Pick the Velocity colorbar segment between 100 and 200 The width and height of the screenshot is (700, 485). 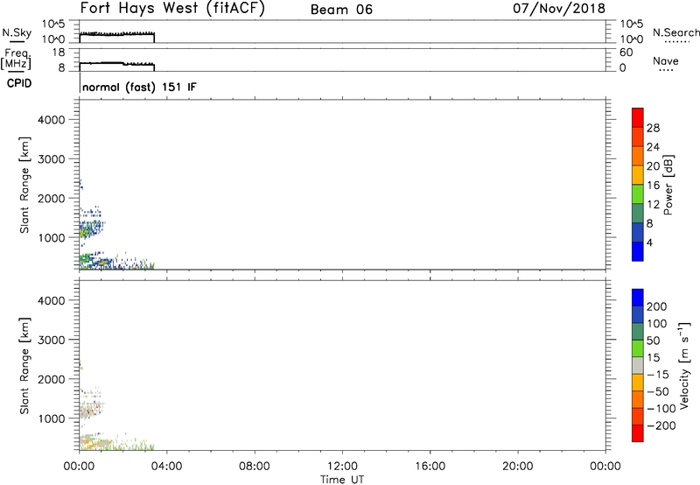click(x=638, y=315)
